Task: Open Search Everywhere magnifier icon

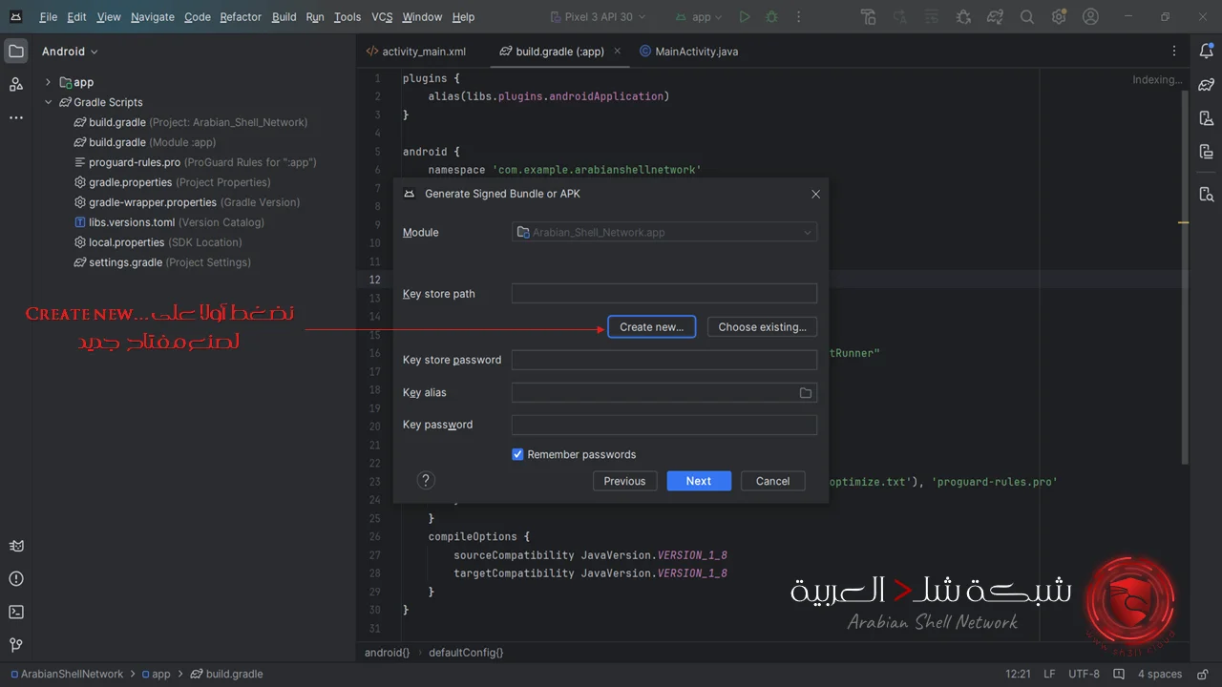Action: pos(1027,17)
